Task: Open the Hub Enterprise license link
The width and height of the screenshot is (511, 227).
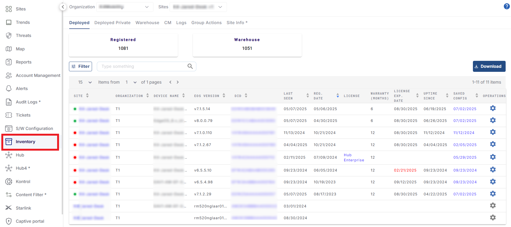Action: click(354, 158)
